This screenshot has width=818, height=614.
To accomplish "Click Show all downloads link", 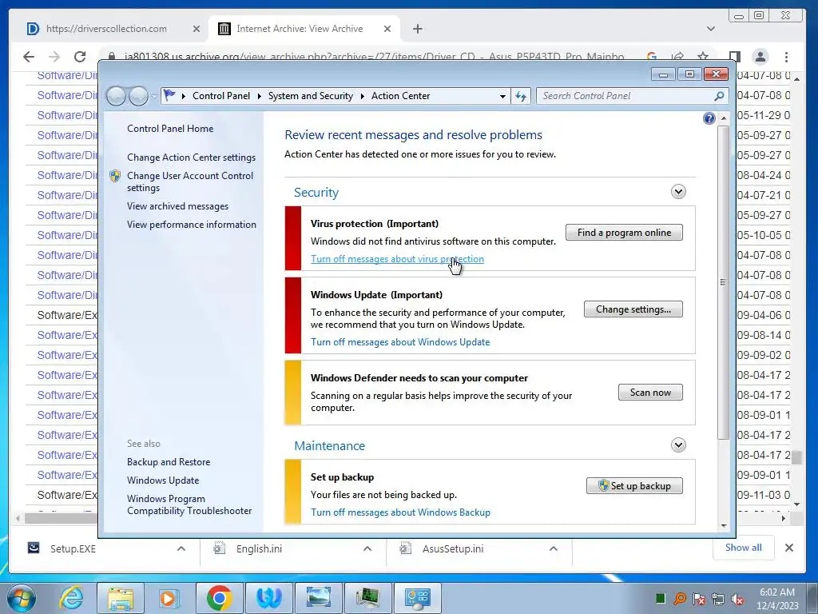I will [x=743, y=547].
